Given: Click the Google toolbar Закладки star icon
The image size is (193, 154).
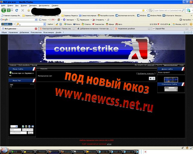Looking at the screenshot, I should 64,20.
